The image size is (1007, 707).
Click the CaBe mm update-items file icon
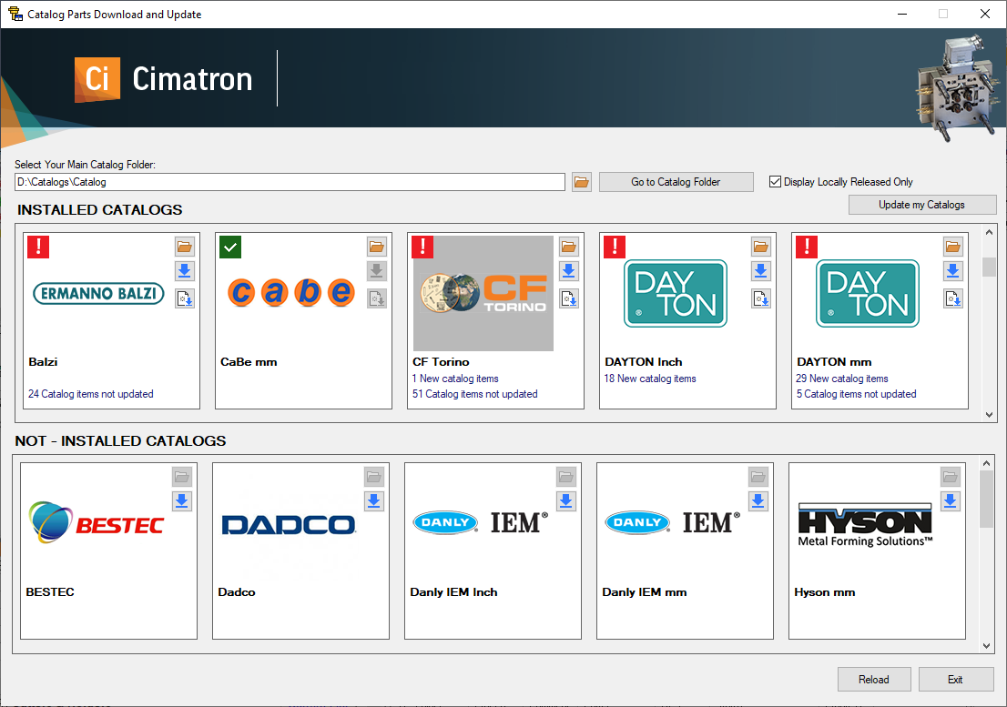377,299
